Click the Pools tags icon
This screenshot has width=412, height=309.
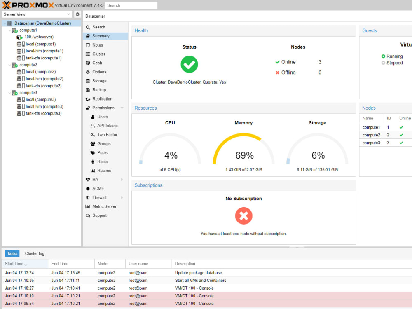[x=93, y=153]
